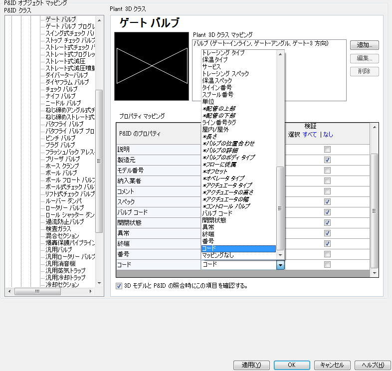Screen dimensions: 392x371
Task: Select the バルブ (ゲート-インライン...) class mapping entry
Action: coord(261,43)
